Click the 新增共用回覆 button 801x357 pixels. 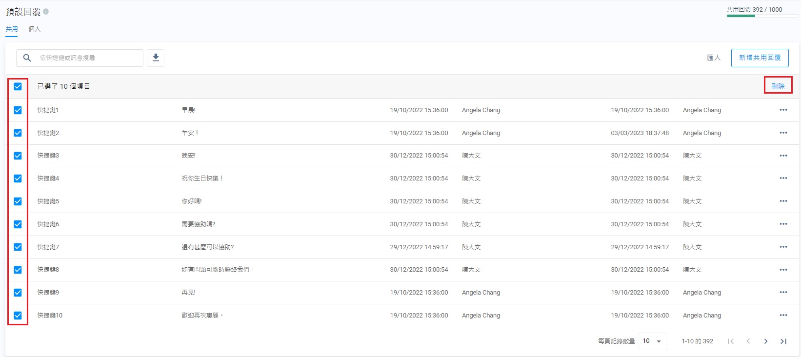pos(760,58)
